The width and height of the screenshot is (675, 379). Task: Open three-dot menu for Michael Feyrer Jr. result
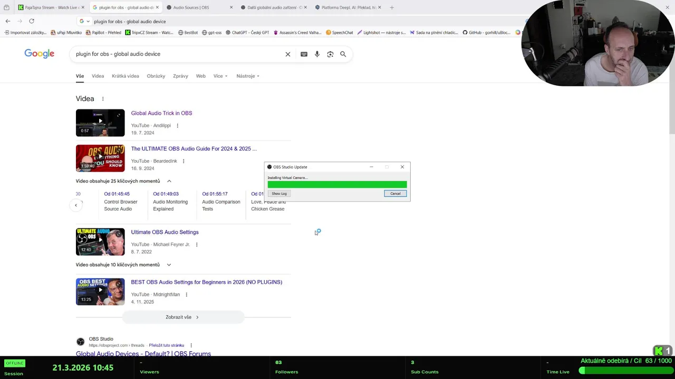197,245
